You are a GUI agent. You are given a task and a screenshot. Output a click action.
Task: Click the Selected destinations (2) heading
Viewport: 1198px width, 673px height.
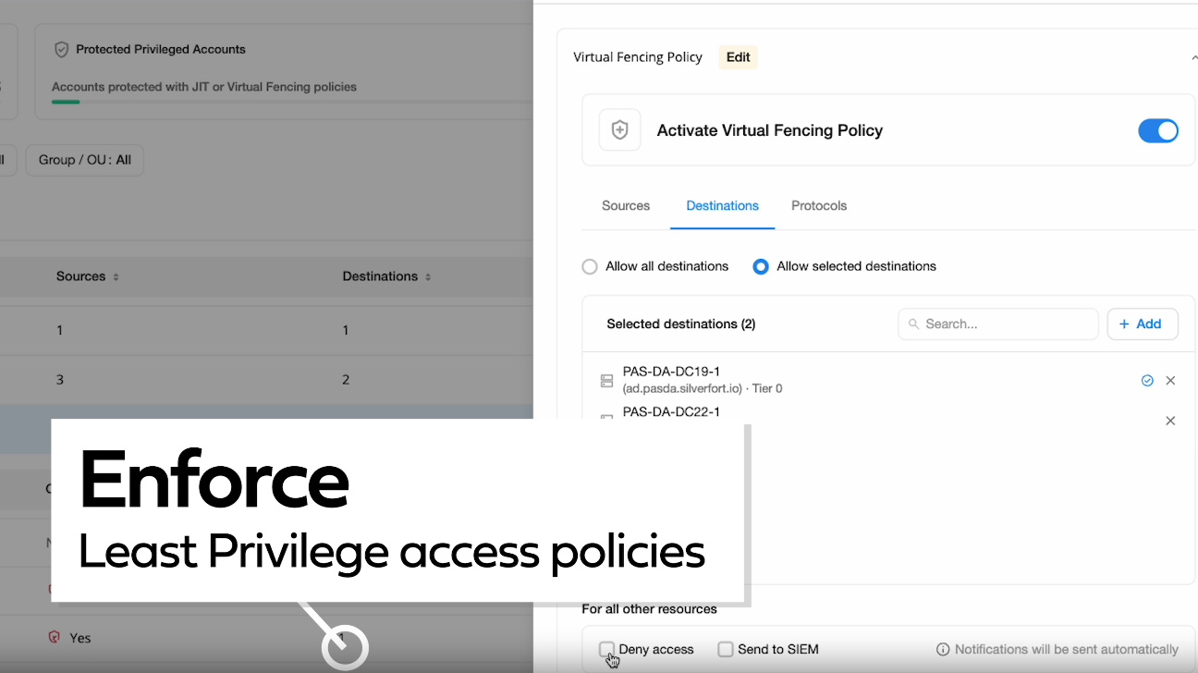point(681,324)
